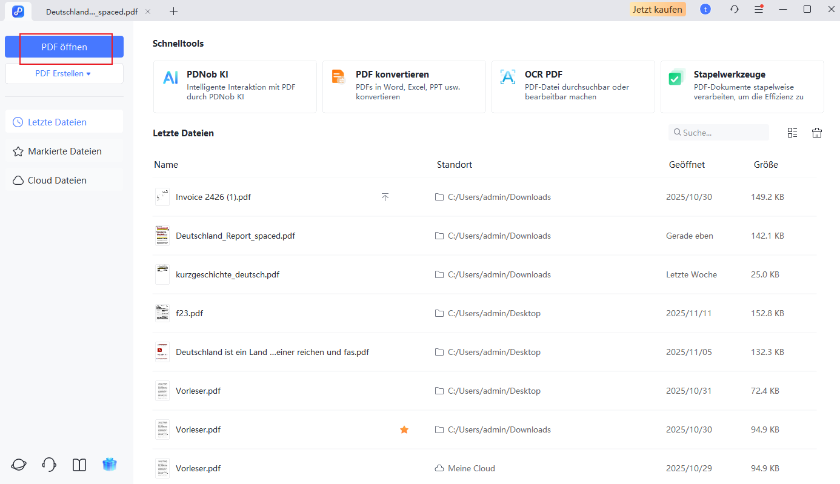Switch to the Deutschland…_spaced.pdf tab

pyautogui.click(x=92, y=11)
